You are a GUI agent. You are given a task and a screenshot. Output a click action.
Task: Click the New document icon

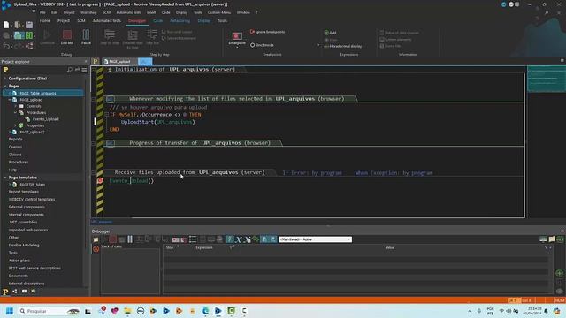[6, 25]
